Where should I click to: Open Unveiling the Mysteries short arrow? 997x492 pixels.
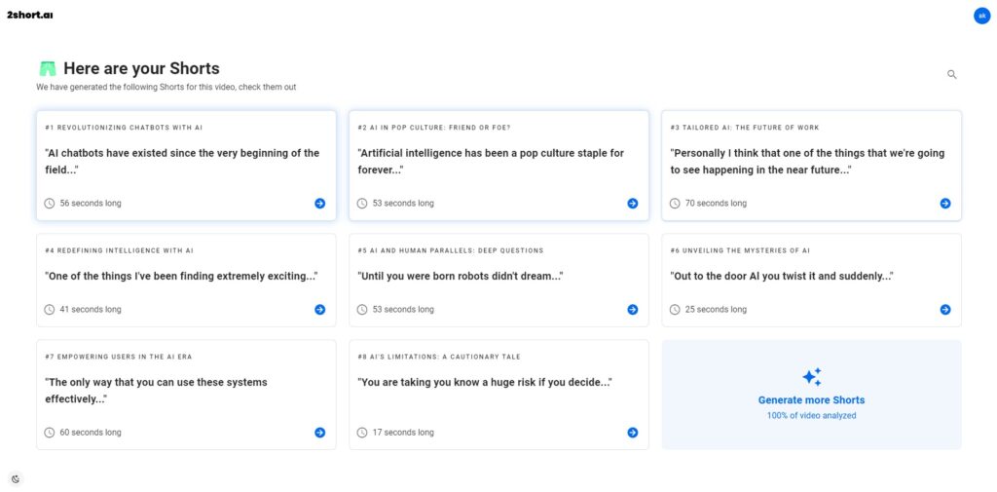[945, 310]
